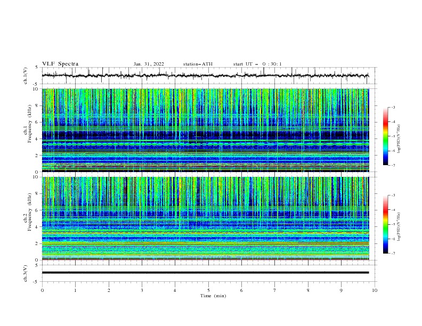The height and width of the screenshot is (326, 422).
Task: Click the time-axis tick label "8"
Action: point(308,290)
